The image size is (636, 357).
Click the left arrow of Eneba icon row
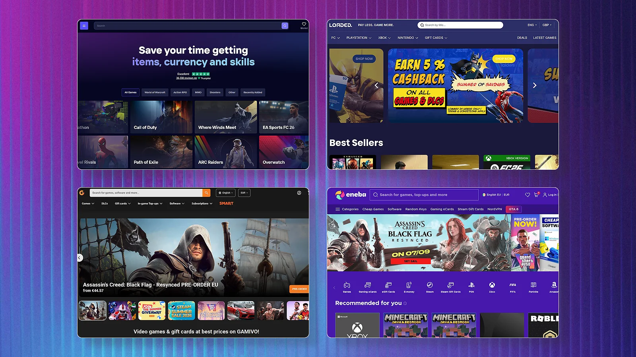pyautogui.click(x=334, y=288)
